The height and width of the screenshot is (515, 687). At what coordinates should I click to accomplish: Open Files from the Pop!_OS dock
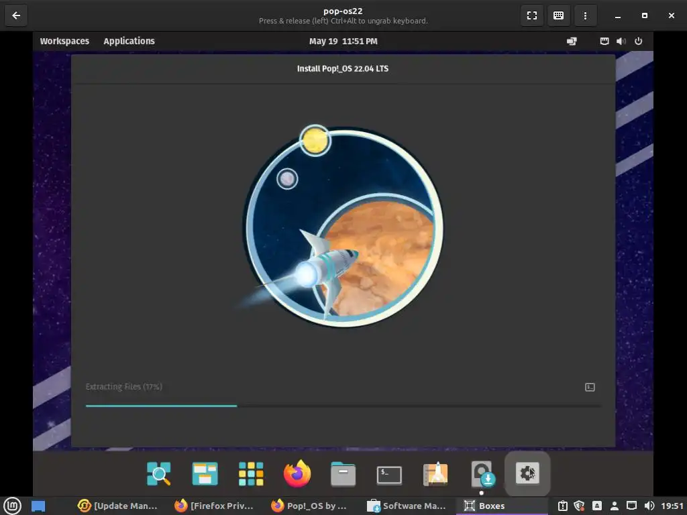point(343,474)
